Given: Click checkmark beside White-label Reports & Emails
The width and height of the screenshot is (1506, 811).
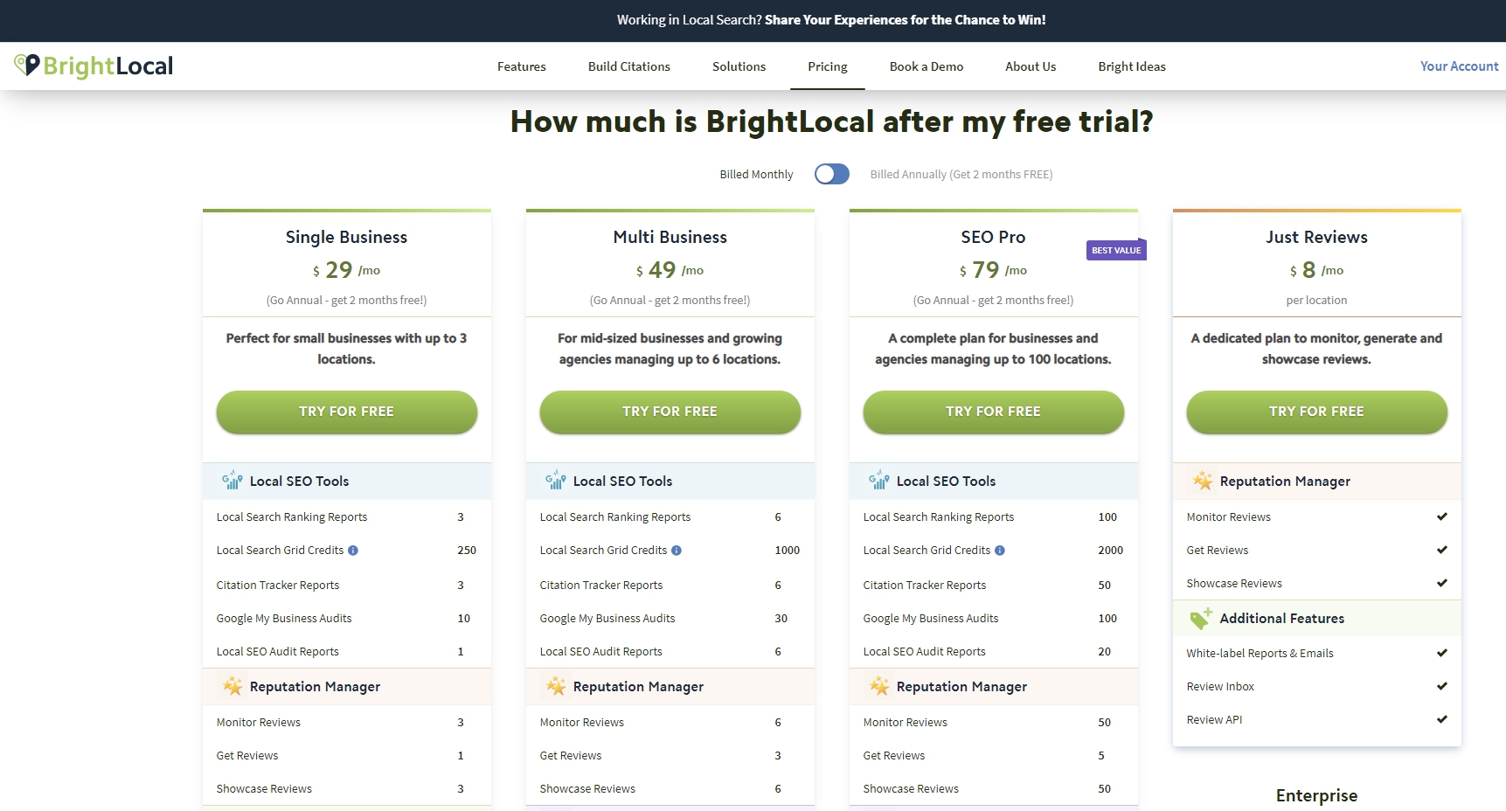Looking at the screenshot, I should [1442, 653].
